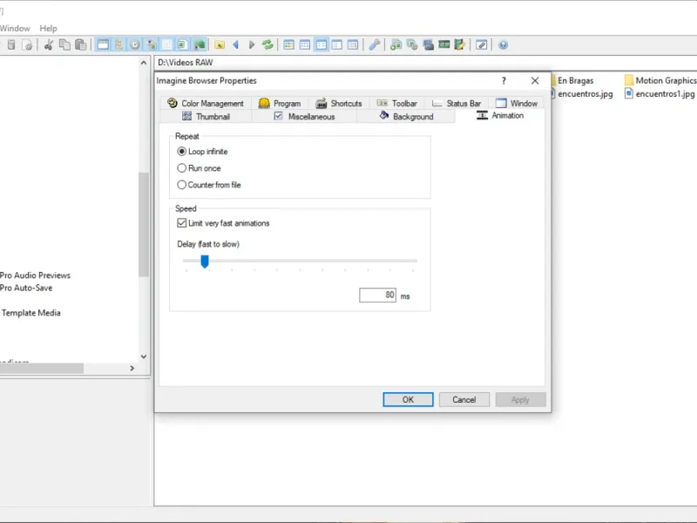Image resolution: width=697 pixels, height=523 pixels.
Task: Open the Status Bar tab
Action: click(457, 103)
